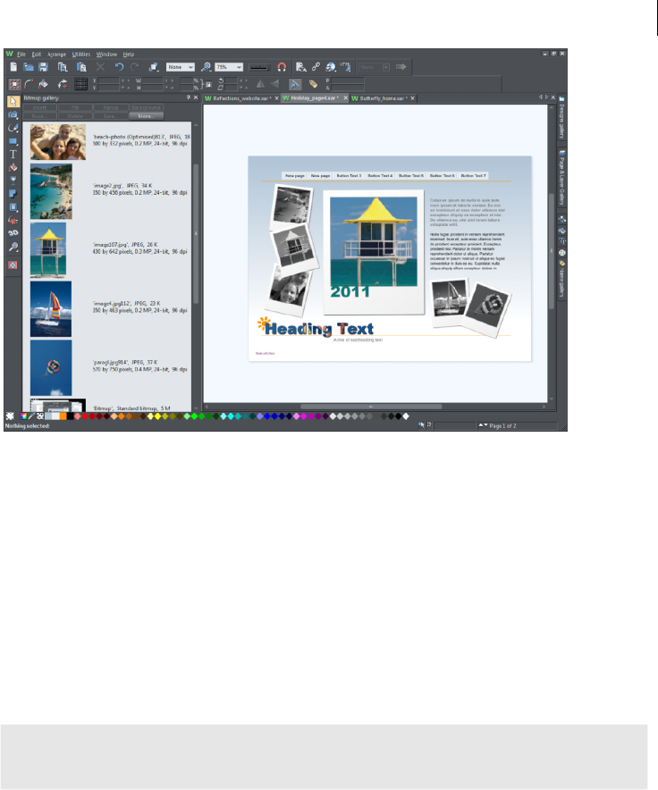
Task: Copy selection using copy icon
Action: coord(63,67)
